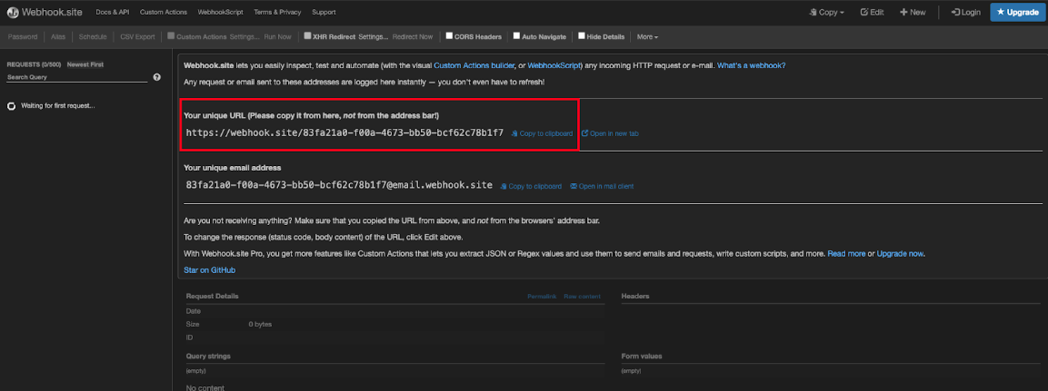Open Custom Actions in top navigation
Image resolution: width=1048 pixels, height=391 pixels.
click(164, 12)
